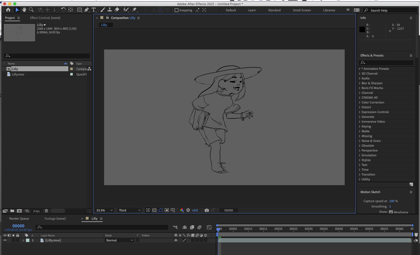Select the Pan Behind anchor point tool
The width and height of the screenshot is (420, 255).
(71, 10)
